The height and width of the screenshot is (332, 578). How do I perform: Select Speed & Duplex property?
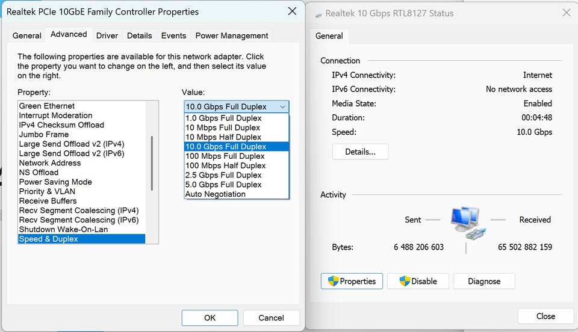(81, 239)
